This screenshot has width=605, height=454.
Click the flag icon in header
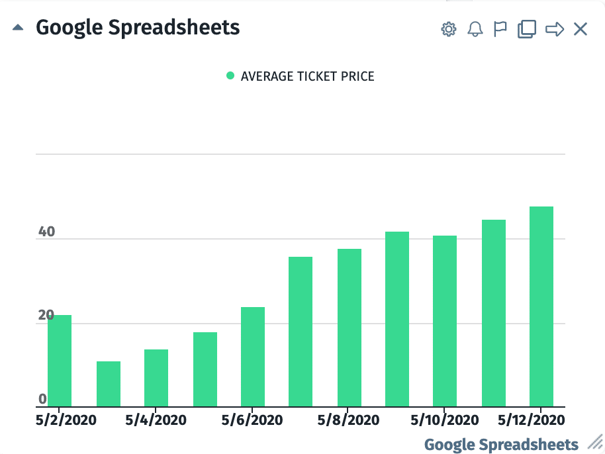coord(500,29)
